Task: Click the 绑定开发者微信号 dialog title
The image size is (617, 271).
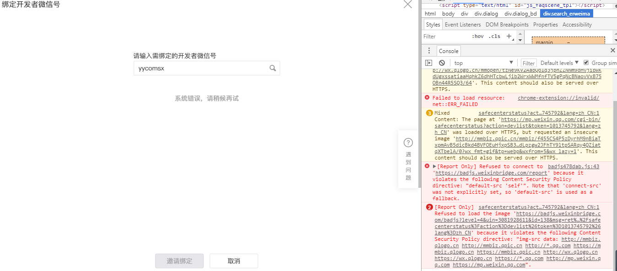Action: coord(32,4)
